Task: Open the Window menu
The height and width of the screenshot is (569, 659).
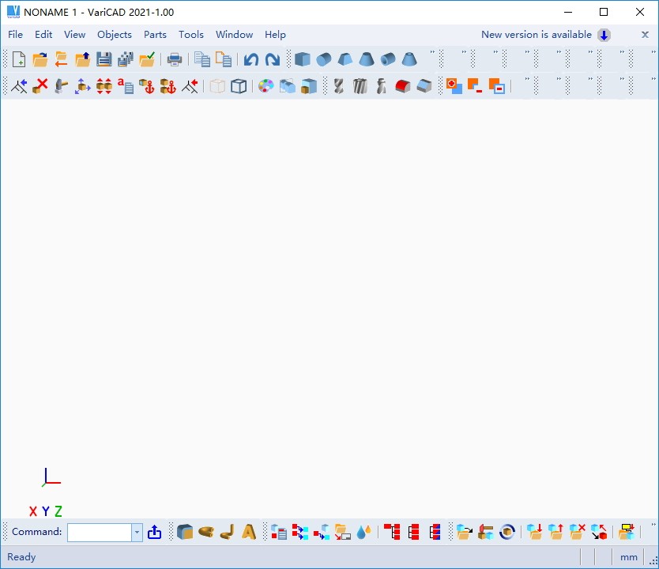Action: (234, 35)
